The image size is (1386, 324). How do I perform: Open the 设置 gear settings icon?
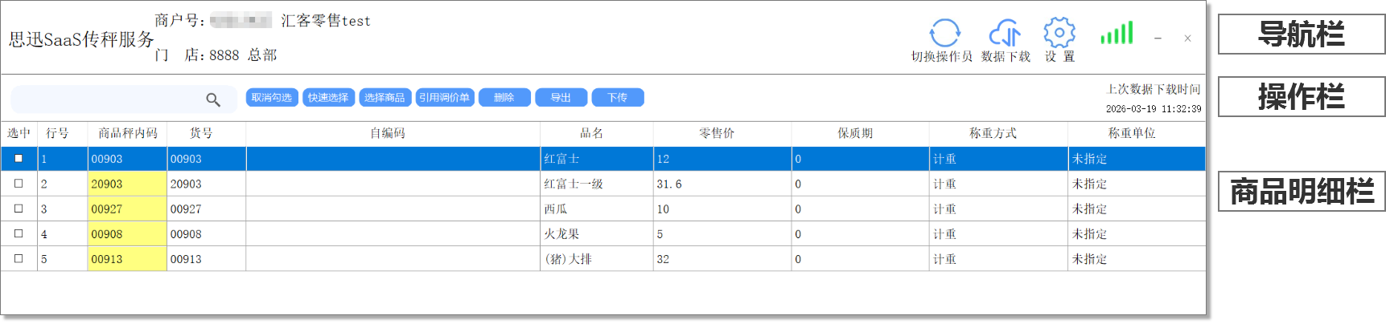tap(1059, 34)
